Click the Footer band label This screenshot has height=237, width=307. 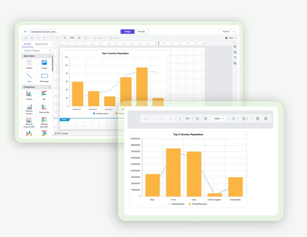(64, 119)
